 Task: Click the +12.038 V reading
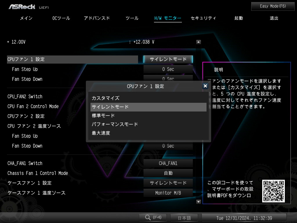click(144, 42)
